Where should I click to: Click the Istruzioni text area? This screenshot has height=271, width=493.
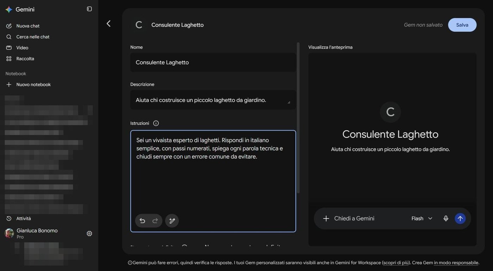click(213, 181)
